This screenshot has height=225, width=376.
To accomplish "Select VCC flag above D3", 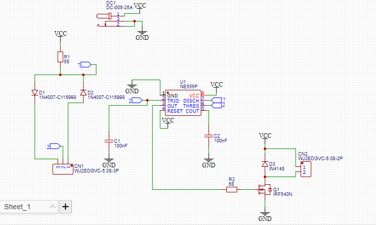I will [265, 137].
